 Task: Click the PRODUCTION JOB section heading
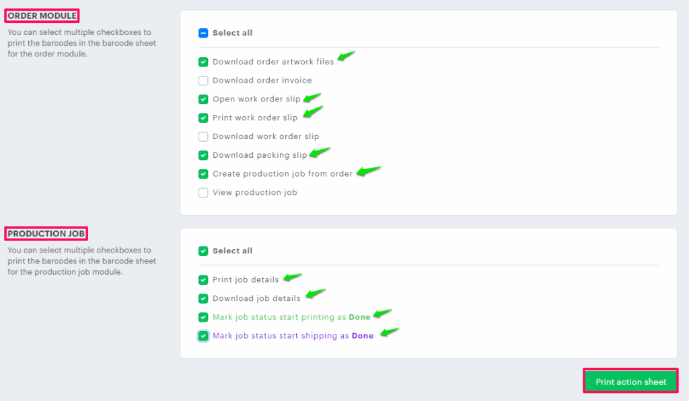tap(46, 234)
